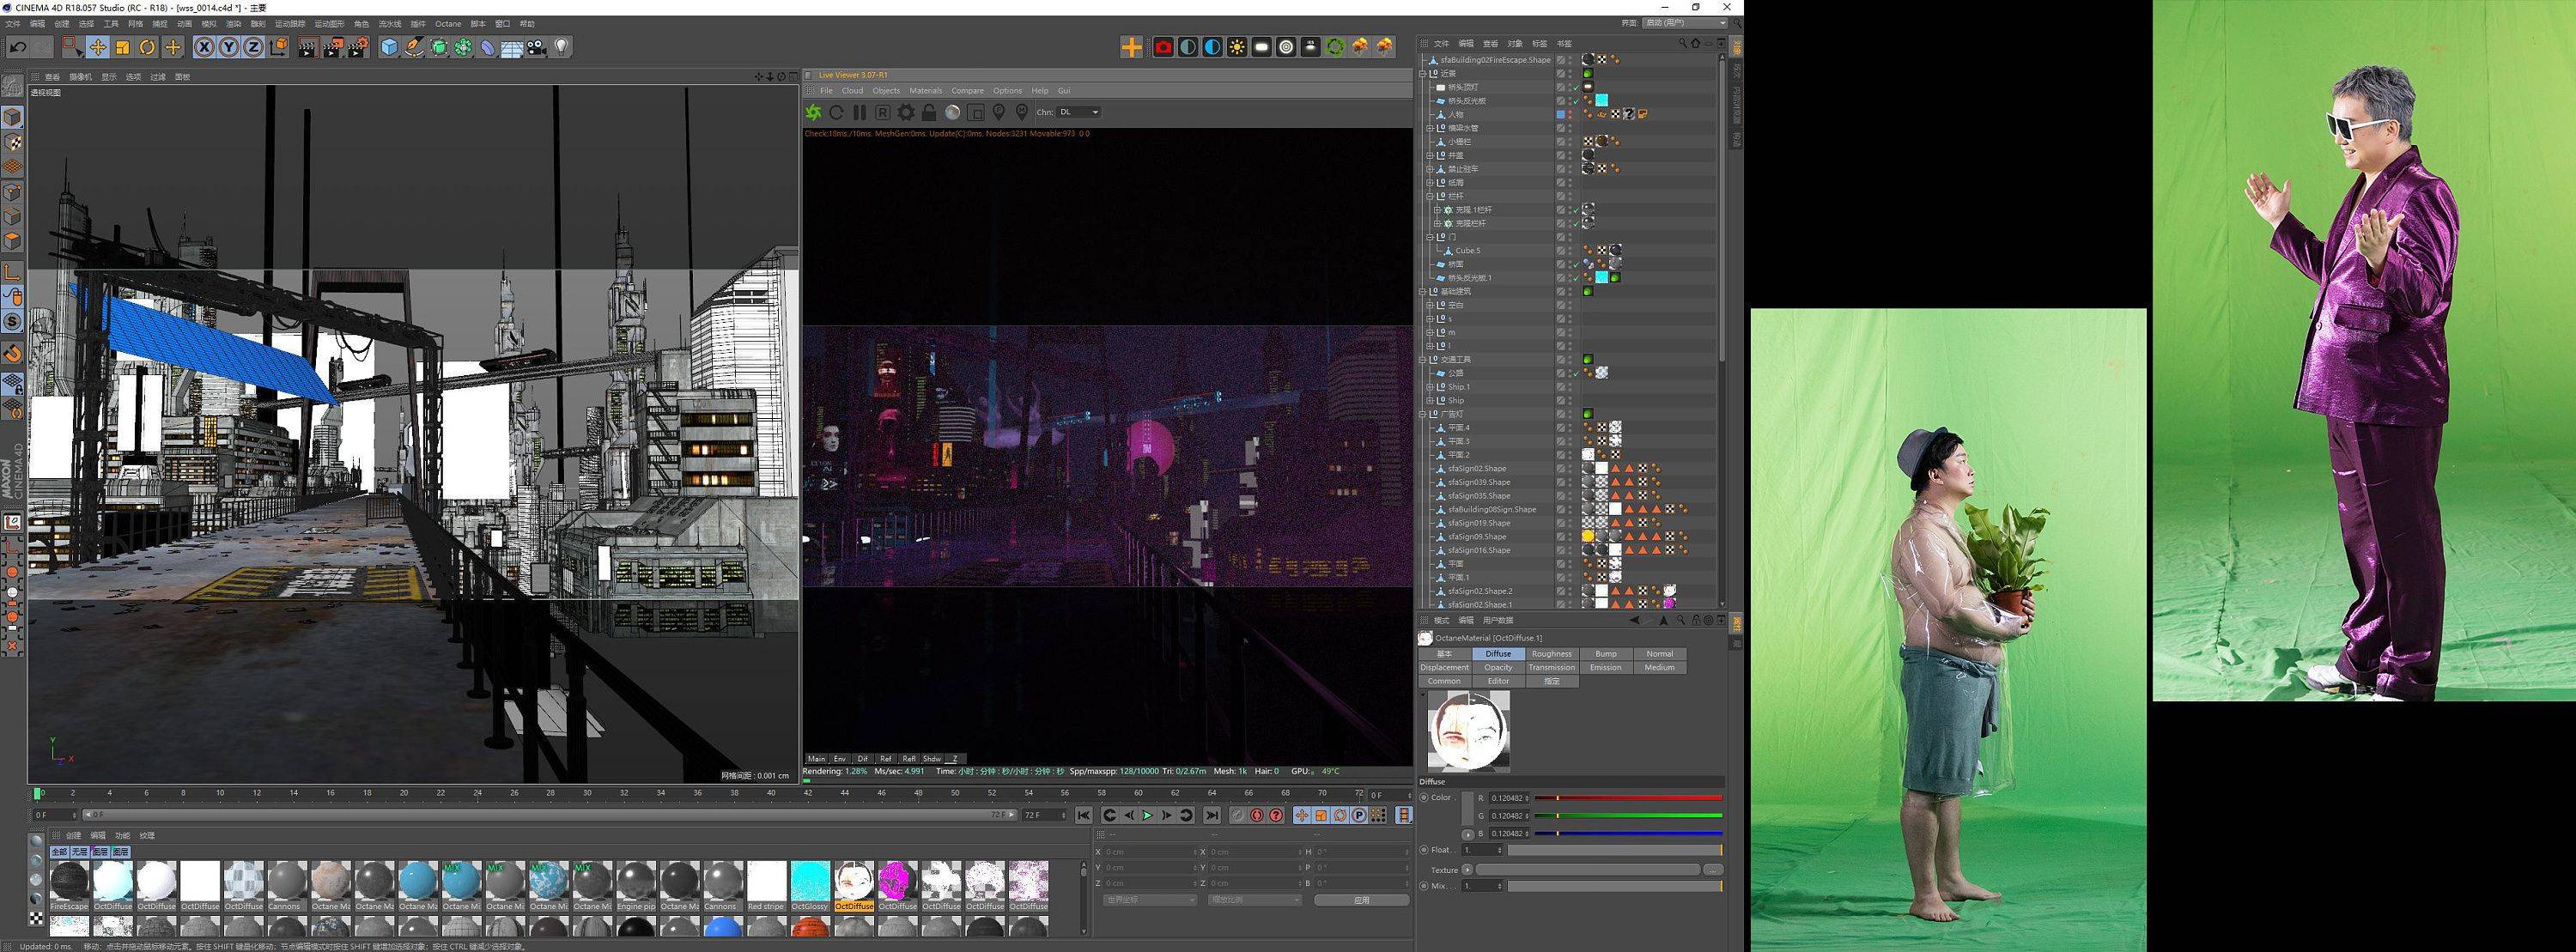Viewport: 2576px width, 952px height.
Task: Open the Chn DL channel dropdown
Action: (x=1080, y=112)
